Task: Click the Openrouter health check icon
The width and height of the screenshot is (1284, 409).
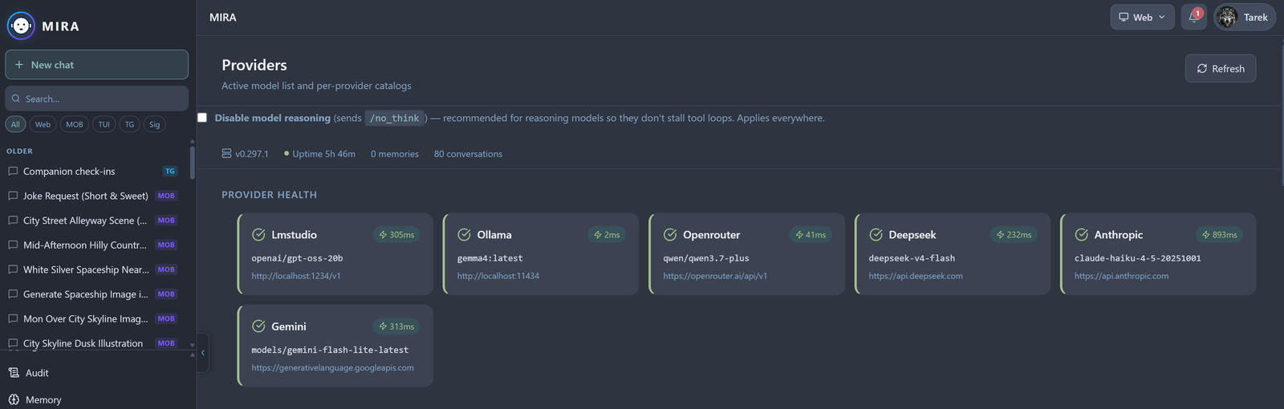Action: point(670,235)
